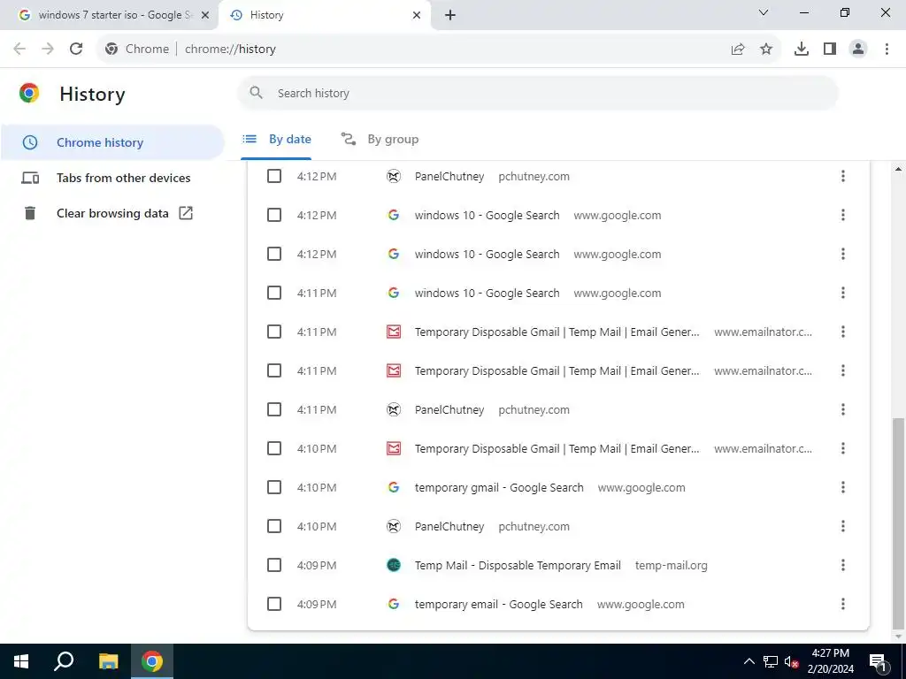This screenshot has width=906, height=679.
Task: Open the 4:11 PM windows 10 Google Search link
Action: pyautogui.click(x=488, y=293)
